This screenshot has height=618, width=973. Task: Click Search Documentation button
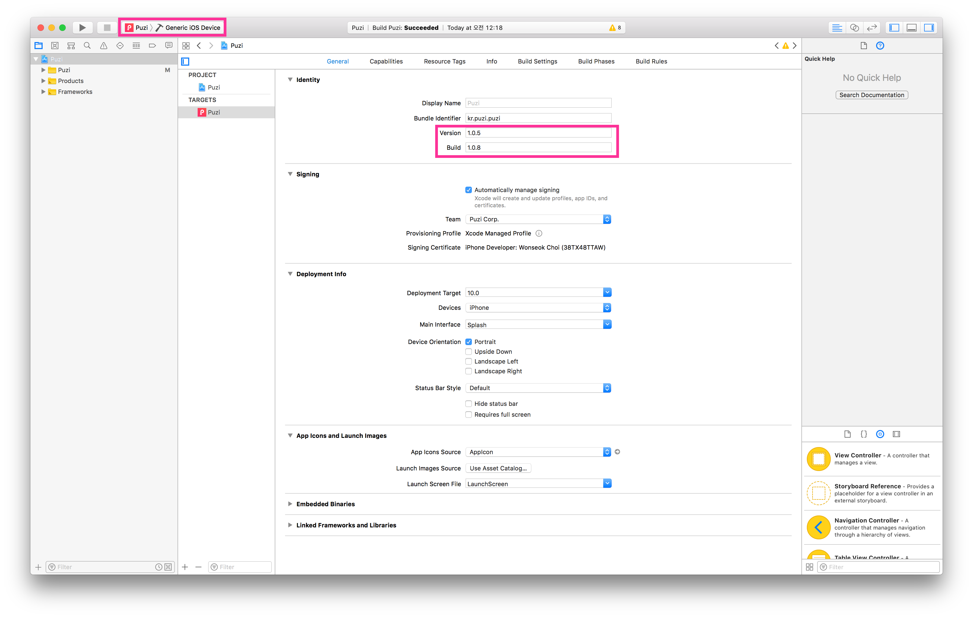871,95
